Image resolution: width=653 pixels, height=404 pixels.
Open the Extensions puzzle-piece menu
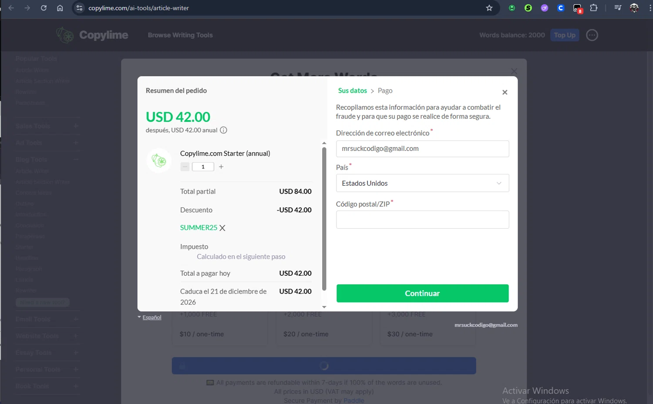[x=594, y=8]
